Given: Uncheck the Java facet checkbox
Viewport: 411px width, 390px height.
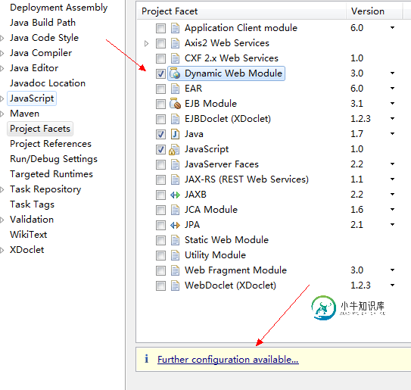Looking at the screenshot, I should coord(160,134).
